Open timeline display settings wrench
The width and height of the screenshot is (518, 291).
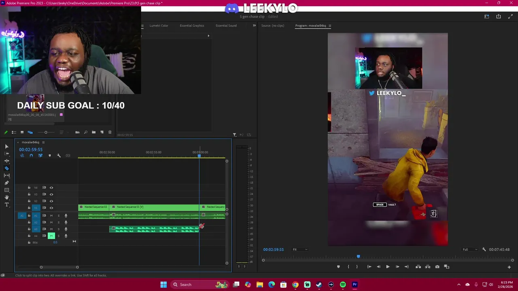click(59, 156)
